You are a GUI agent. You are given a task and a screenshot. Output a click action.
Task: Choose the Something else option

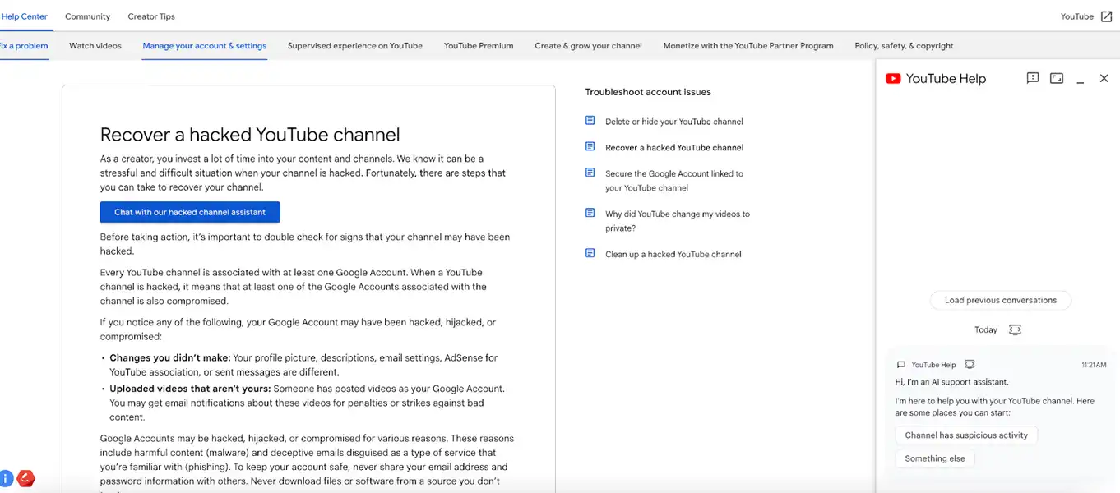tap(935, 458)
